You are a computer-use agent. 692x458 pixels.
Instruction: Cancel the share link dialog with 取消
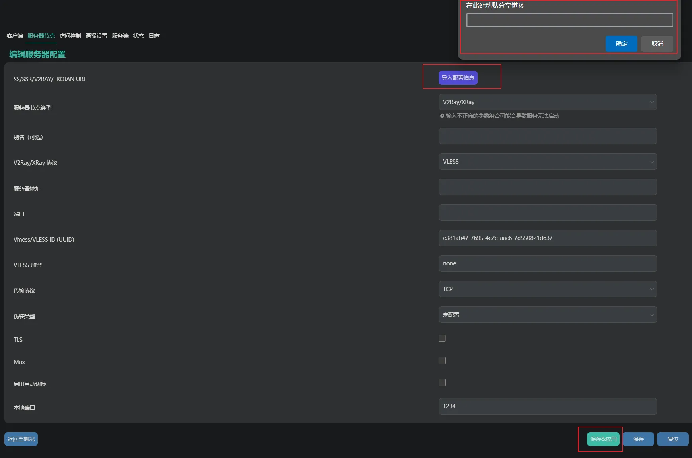(x=657, y=44)
